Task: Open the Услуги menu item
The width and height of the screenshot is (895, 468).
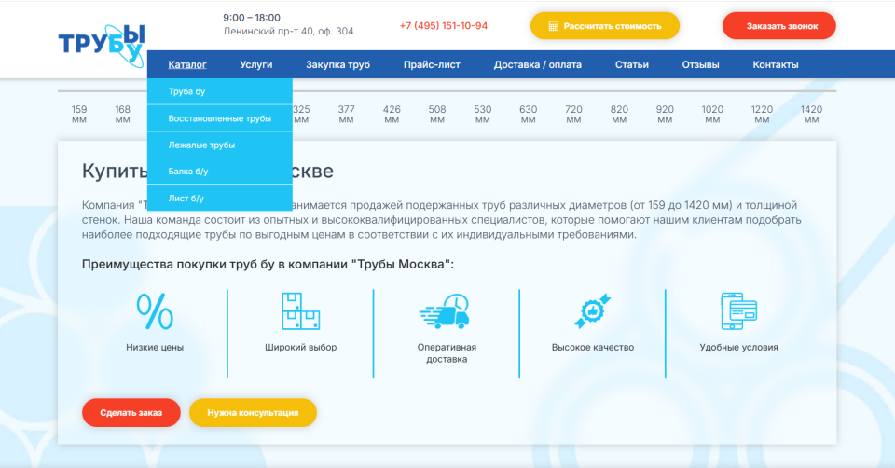Action: pos(256,64)
